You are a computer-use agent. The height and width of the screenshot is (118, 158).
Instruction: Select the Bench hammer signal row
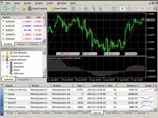[x=79, y=107]
